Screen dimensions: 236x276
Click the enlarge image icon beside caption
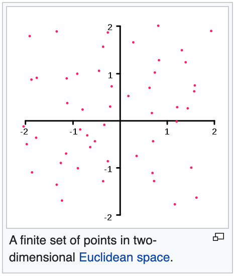click(x=218, y=237)
